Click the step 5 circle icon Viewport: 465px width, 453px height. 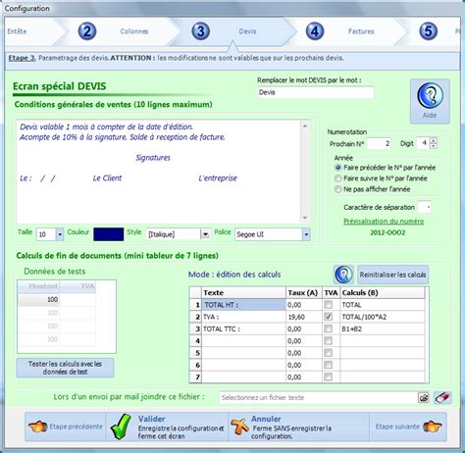click(428, 31)
